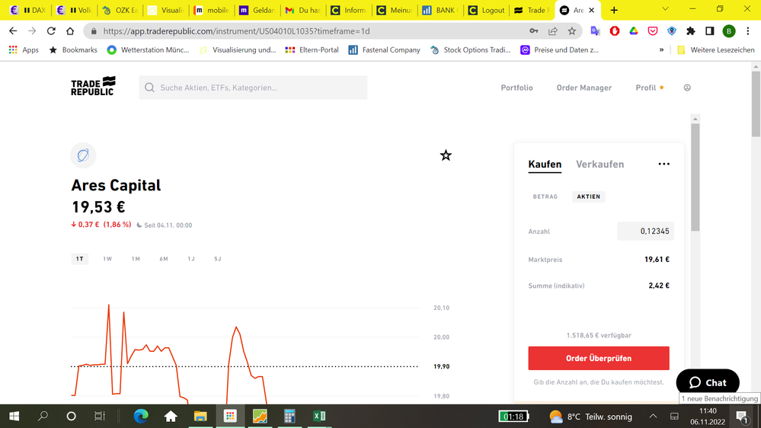Click the Ares Capital instrument logo
The width and height of the screenshot is (761, 428).
(83, 155)
